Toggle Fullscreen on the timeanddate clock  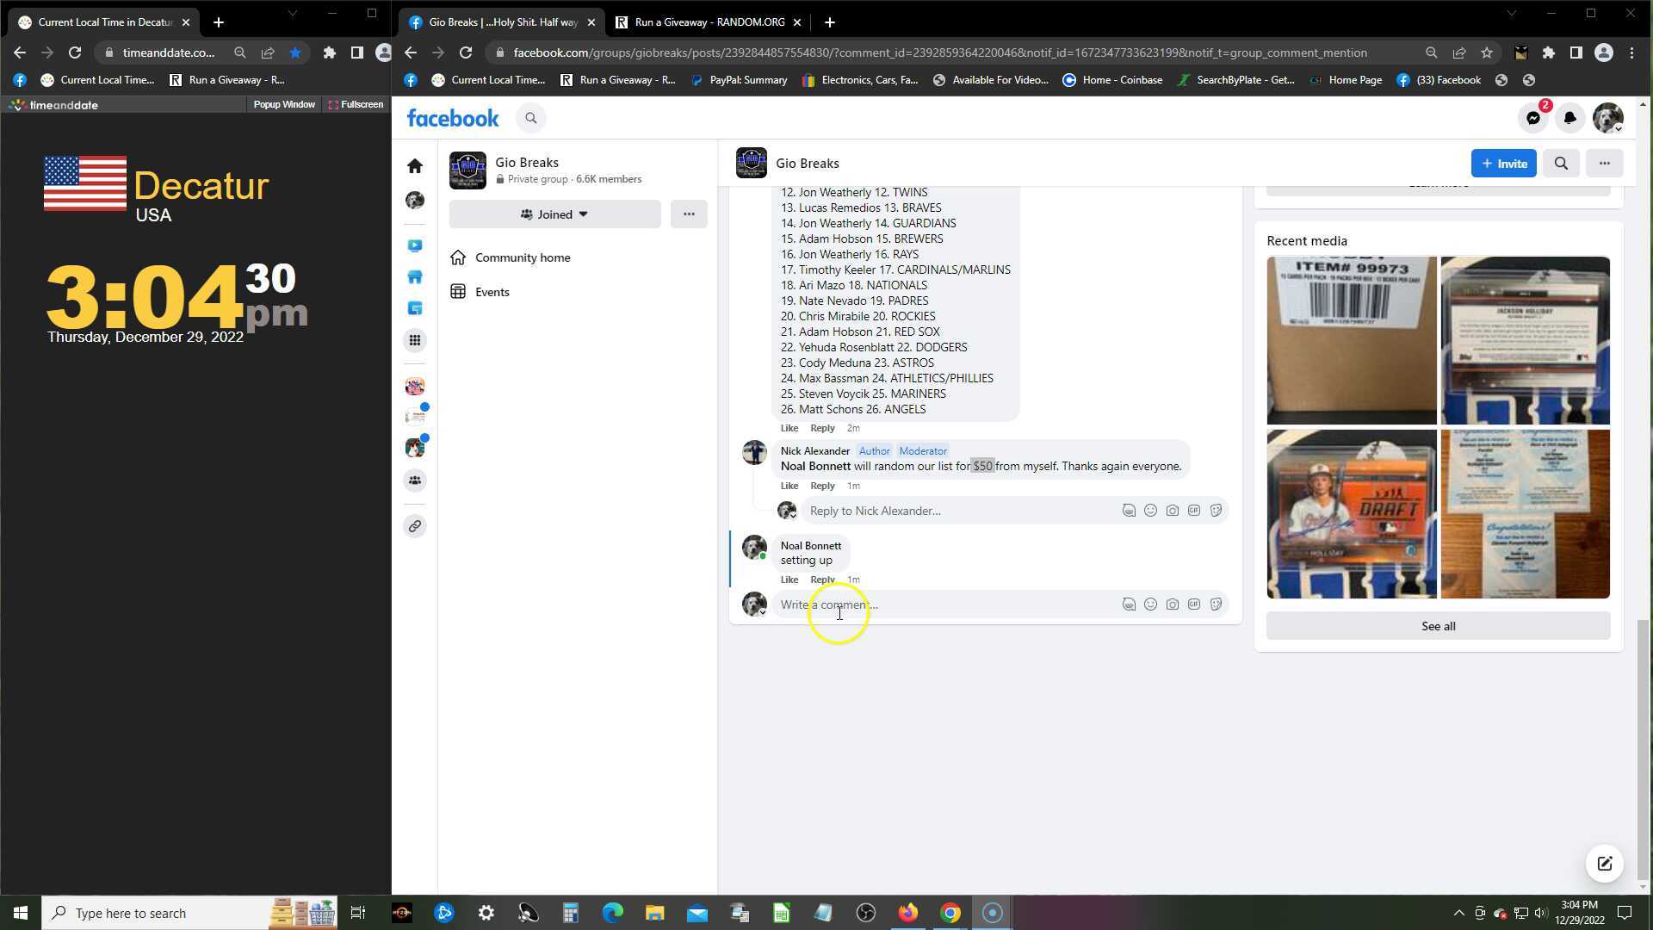[x=356, y=105]
